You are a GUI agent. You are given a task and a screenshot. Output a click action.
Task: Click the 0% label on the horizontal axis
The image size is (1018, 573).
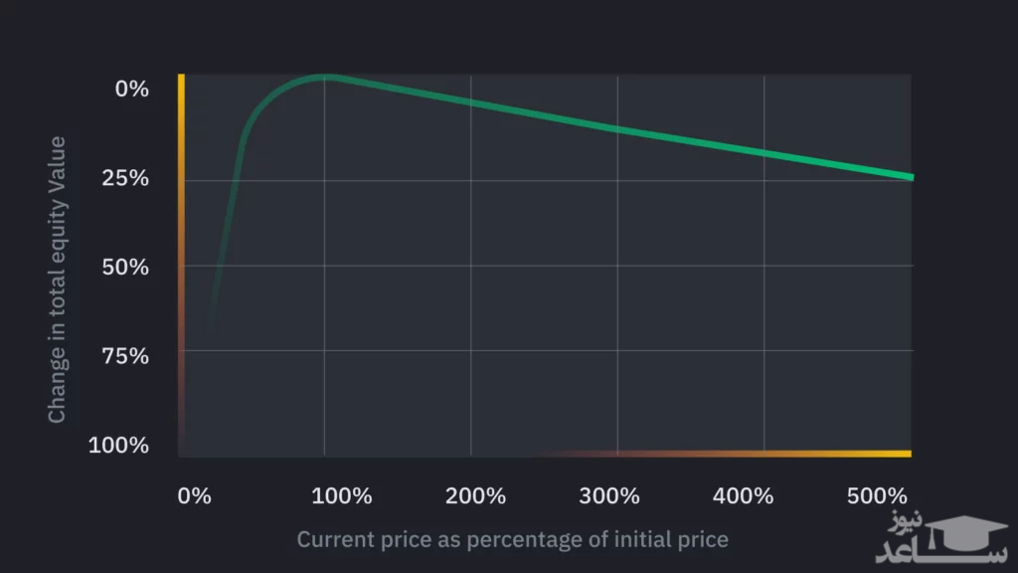(x=194, y=495)
